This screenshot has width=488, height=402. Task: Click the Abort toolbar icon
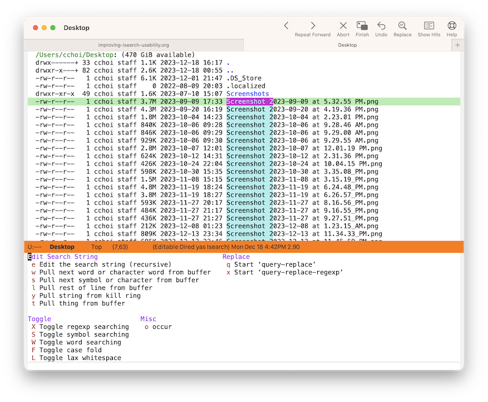point(343,26)
